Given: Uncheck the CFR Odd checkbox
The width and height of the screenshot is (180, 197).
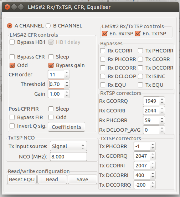Looking at the screenshot, I should click(x=12, y=65).
